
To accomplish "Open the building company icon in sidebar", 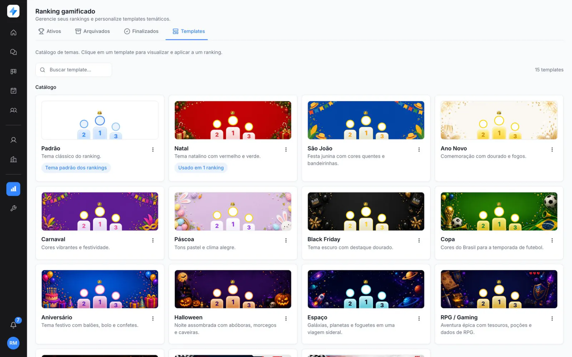I will pyautogui.click(x=13, y=160).
